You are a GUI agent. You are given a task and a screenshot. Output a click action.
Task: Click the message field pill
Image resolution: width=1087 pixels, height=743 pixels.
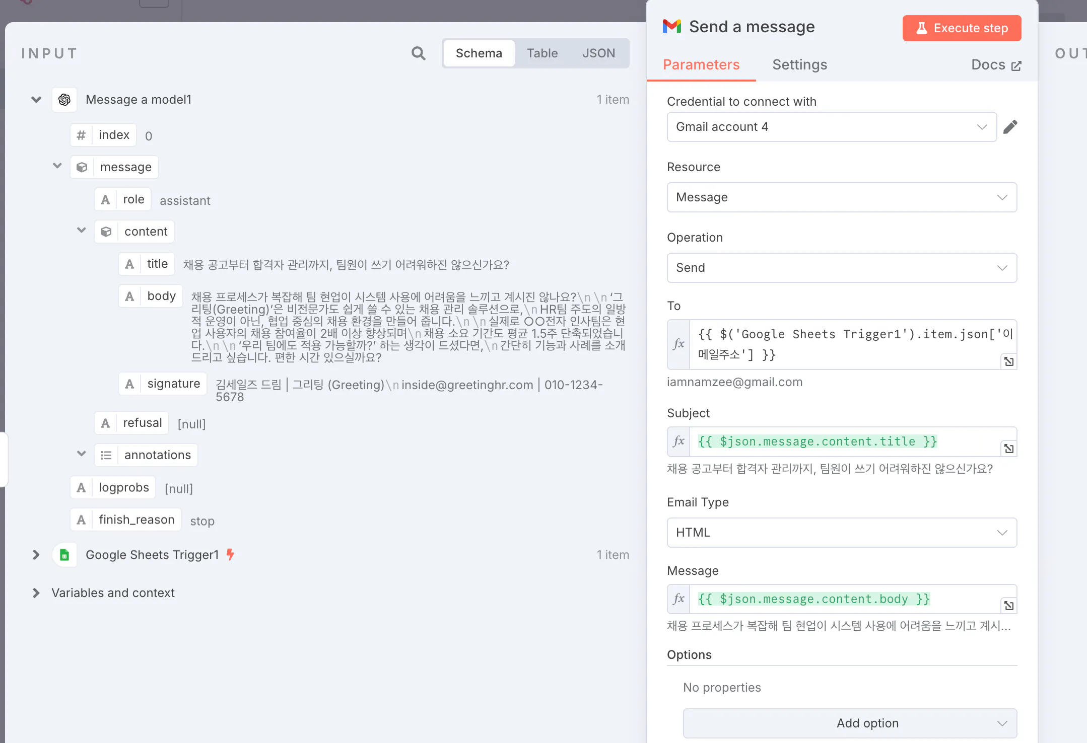click(x=114, y=167)
